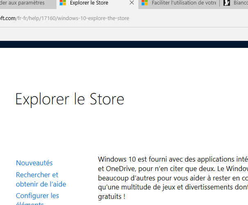Open the 'Faciliter l'utilisation de votre' tab

[x=179, y=4]
